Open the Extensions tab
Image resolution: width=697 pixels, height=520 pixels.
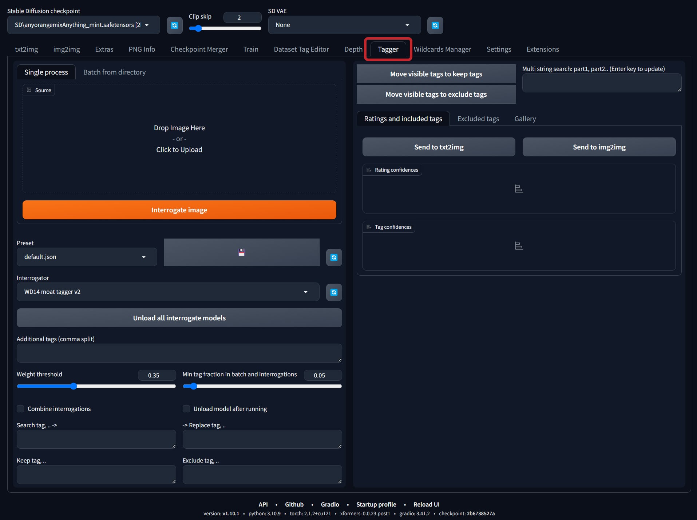click(543, 49)
